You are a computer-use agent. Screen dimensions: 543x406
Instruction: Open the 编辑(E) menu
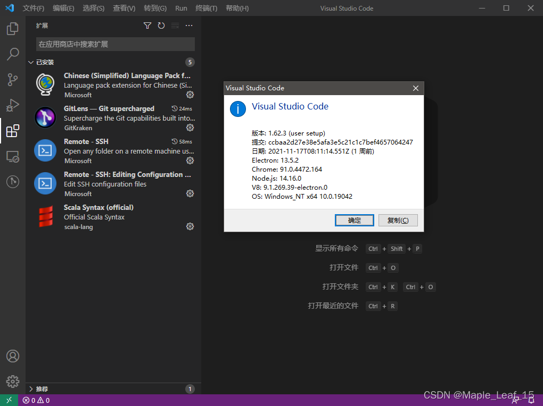[63, 9]
